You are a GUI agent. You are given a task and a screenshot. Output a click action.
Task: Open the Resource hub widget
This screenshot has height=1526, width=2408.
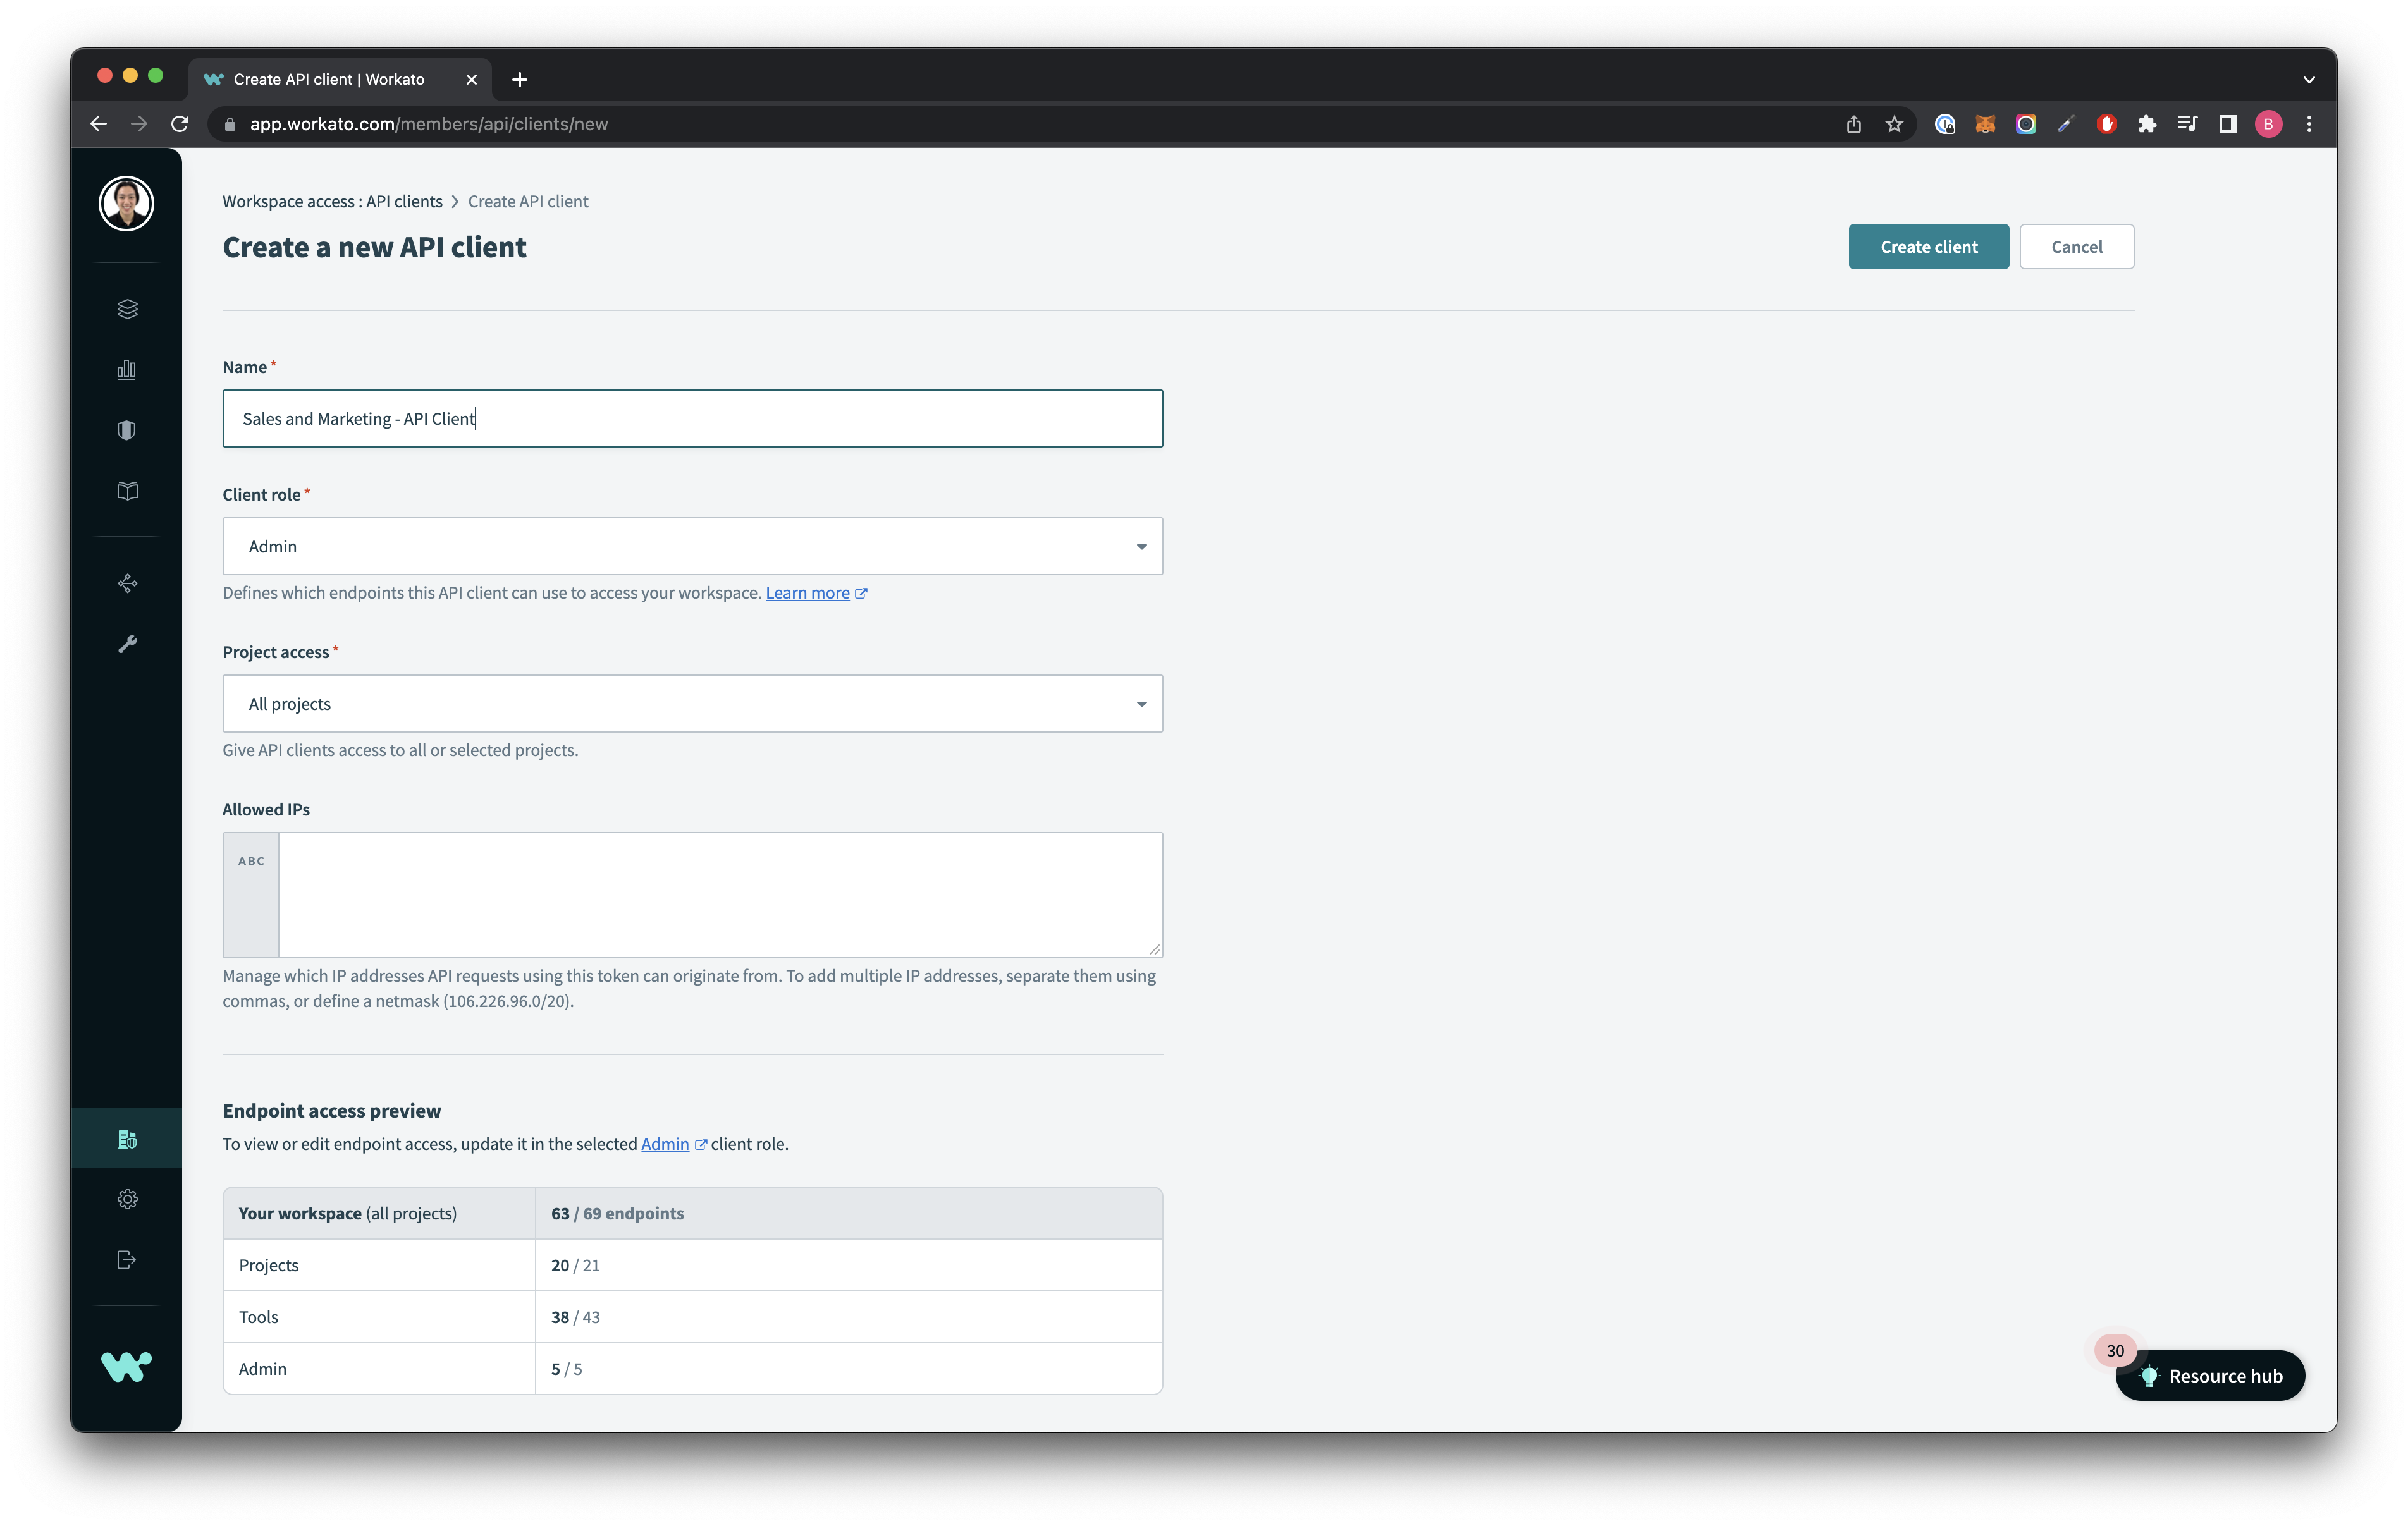click(x=2211, y=1376)
